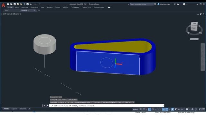206x115 pixels.
Task: Open the Output ribbon tab
Action: (57, 7)
